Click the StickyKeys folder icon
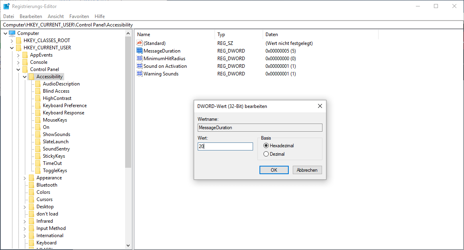Image resolution: width=464 pixels, height=250 pixels. point(38,156)
